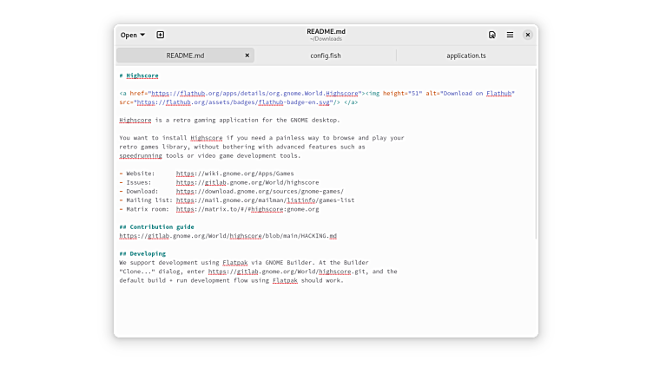Click the HACKING.md contribution guide link
Screen dimensions: 653x367
pyautogui.click(x=228, y=236)
